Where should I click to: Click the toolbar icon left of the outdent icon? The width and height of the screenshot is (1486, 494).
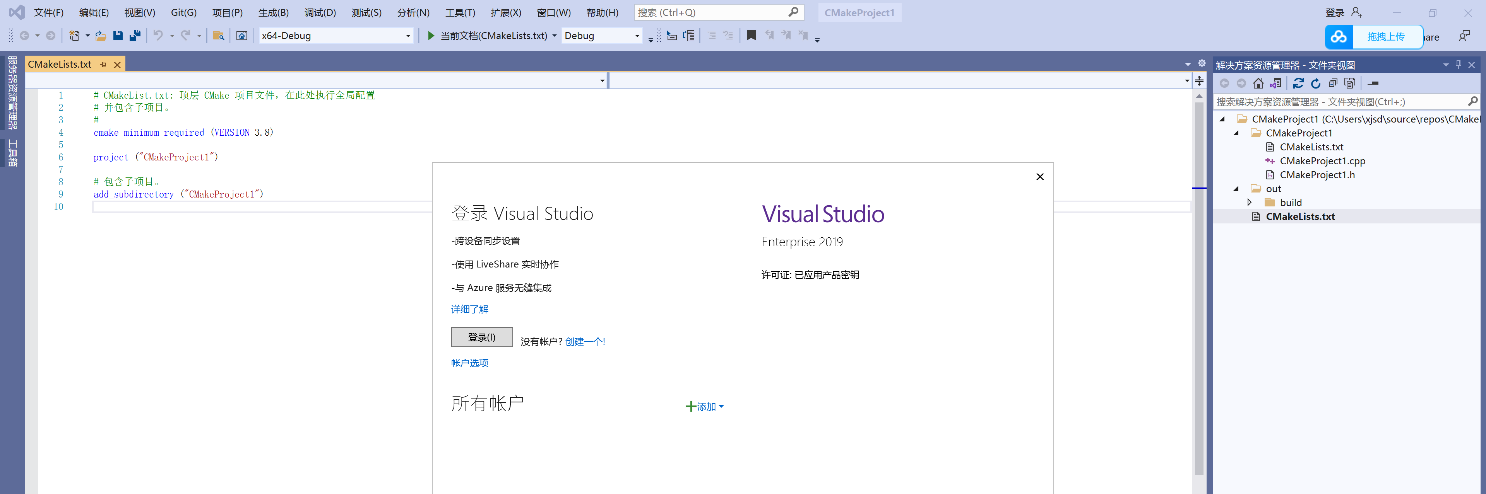point(688,36)
